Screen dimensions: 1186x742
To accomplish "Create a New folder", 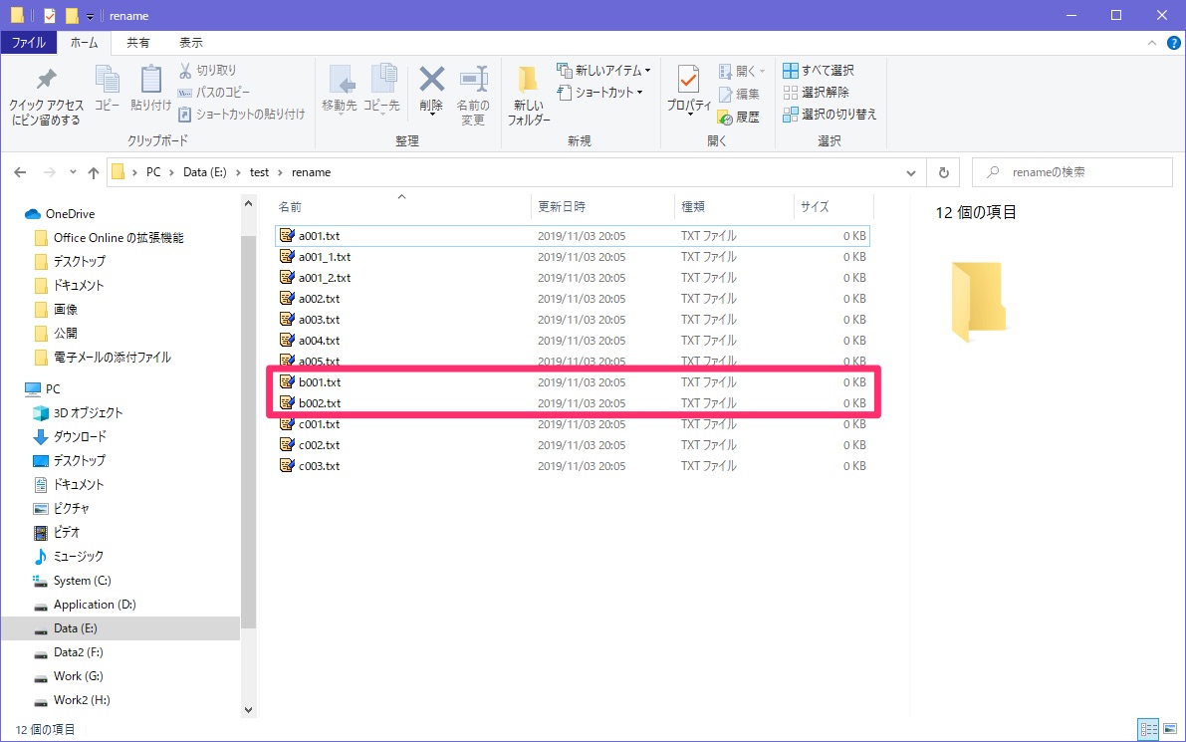I will point(528,96).
